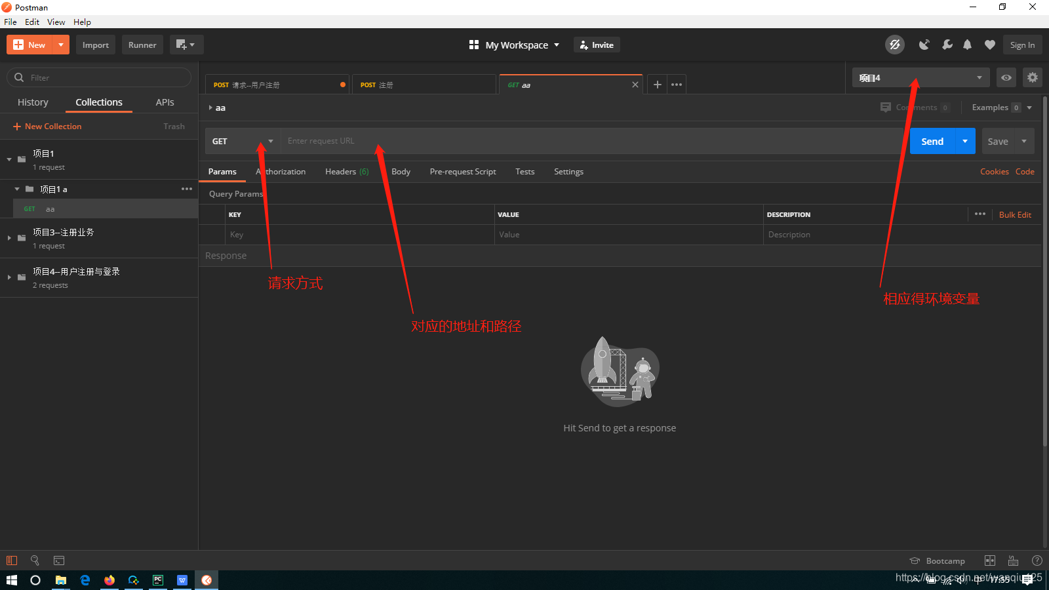This screenshot has height=590, width=1049.
Task: Click the Enter request URL field
Action: click(x=592, y=141)
